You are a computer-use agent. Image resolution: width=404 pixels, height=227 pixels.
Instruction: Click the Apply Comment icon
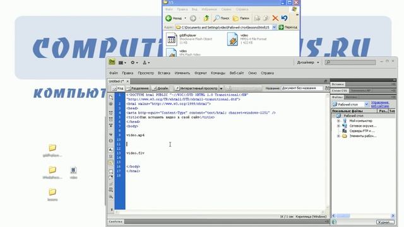(x=111, y=172)
